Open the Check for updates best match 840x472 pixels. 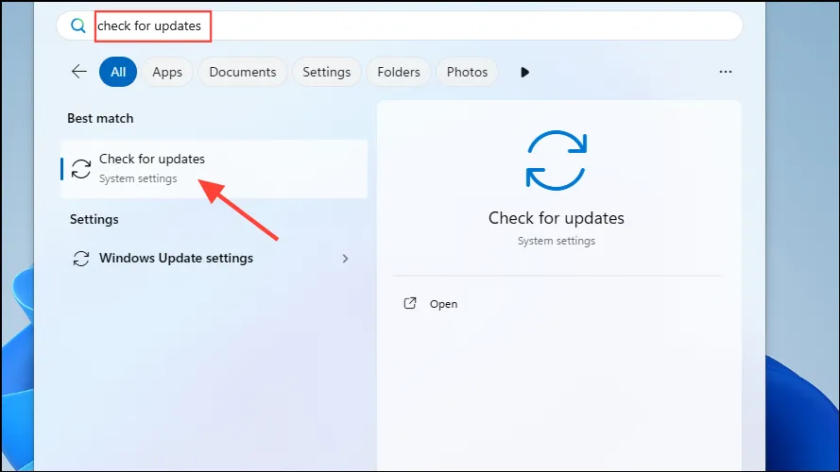pos(214,169)
